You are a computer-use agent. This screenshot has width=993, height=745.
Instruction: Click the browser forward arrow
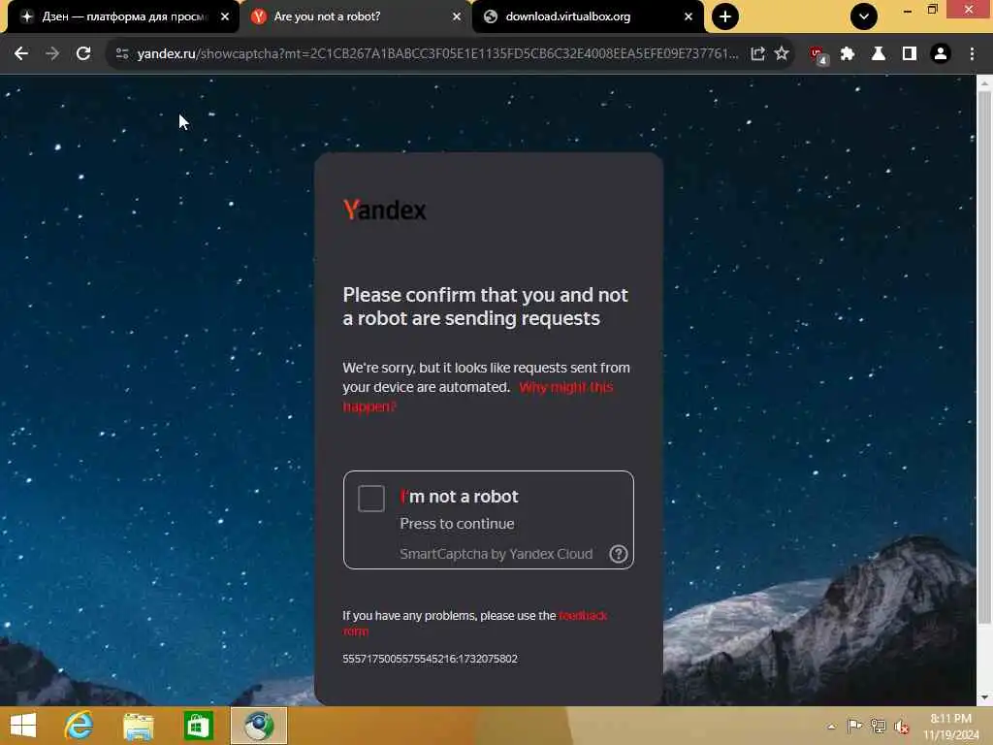52,54
